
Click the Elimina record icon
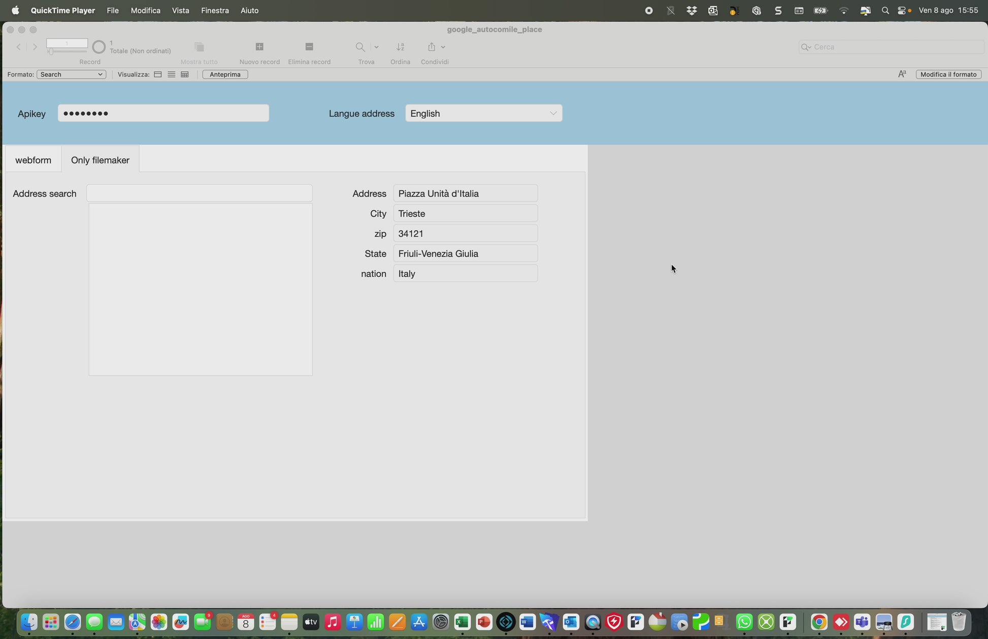309,47
